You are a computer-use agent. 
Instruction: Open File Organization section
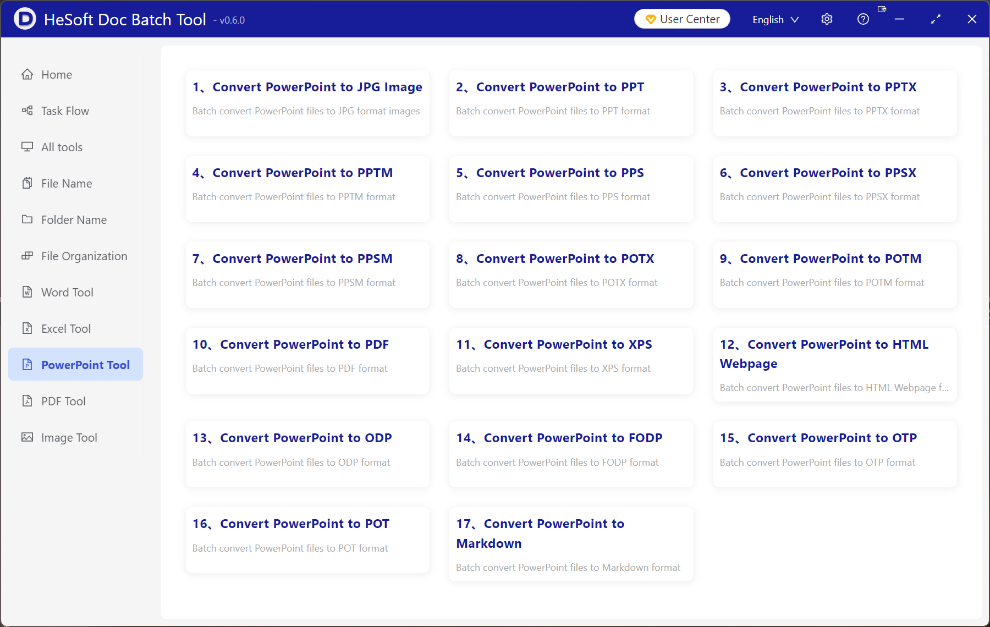pos(75,256)
